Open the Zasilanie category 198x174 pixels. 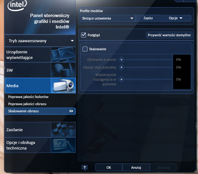tap(40, 130)
